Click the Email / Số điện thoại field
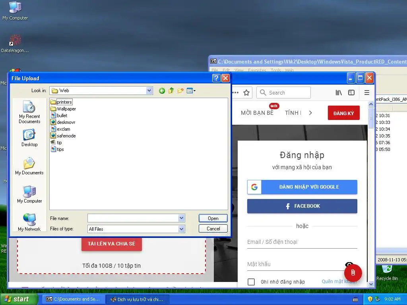The height and width of the screenshot is (305, 407). point(302,242)
